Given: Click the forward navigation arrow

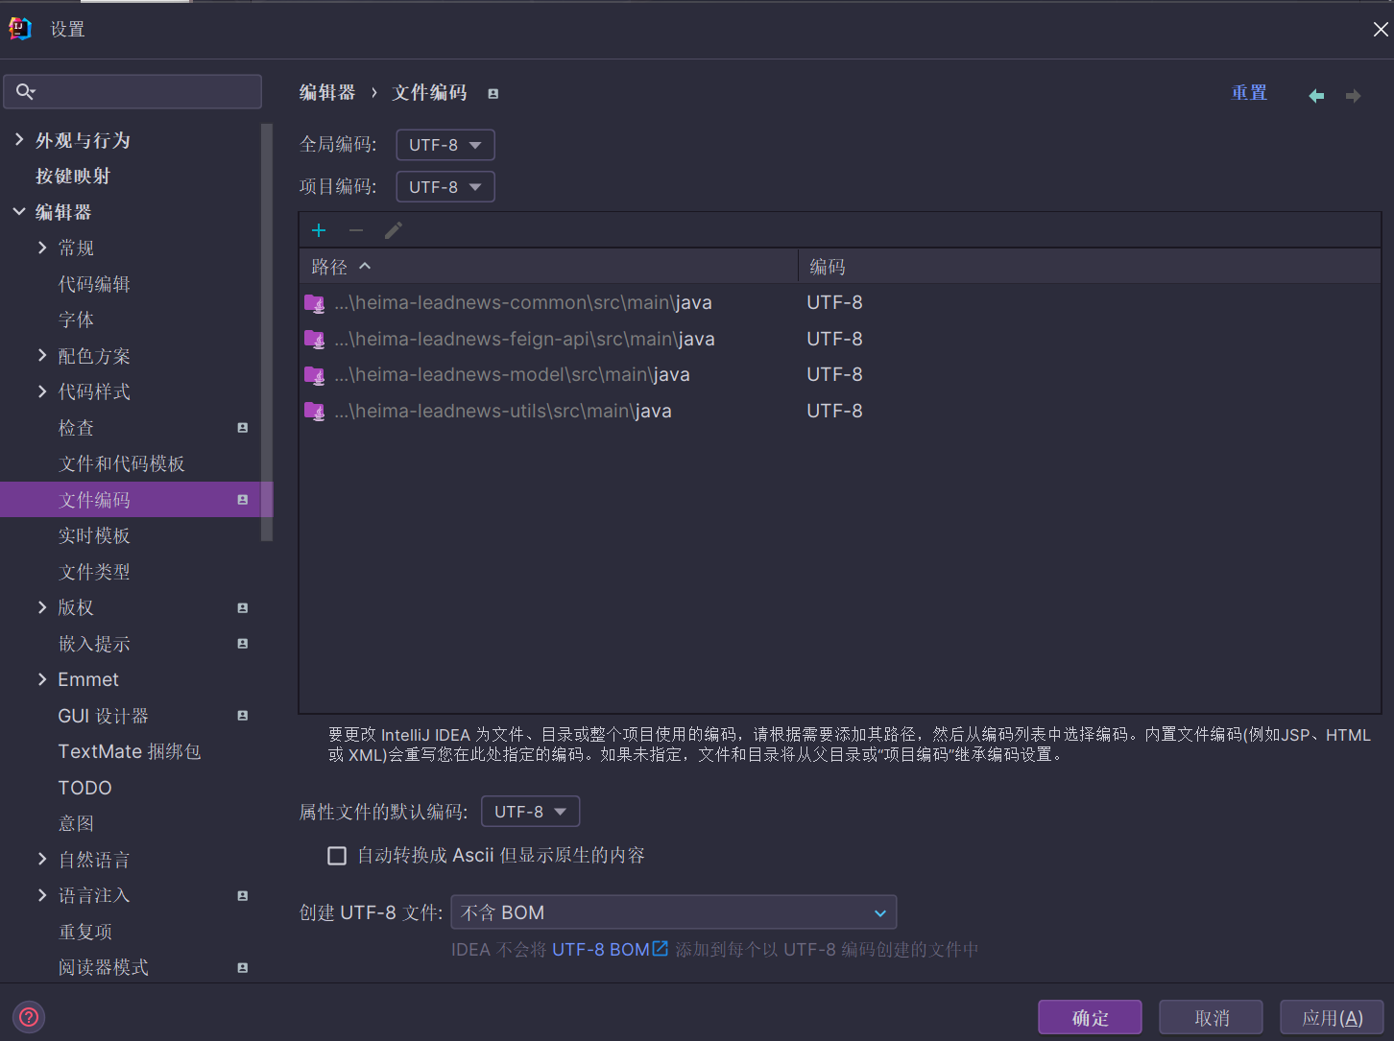Looking at the screenshot, I should click(1353, 96).
